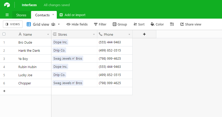
Task: Select phone number in Rubin Hubin row
Action: pyautogui.click(x=110, y=67)
